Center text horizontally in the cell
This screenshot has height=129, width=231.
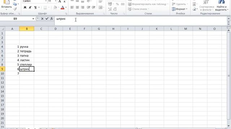click(x=77, y=7)
